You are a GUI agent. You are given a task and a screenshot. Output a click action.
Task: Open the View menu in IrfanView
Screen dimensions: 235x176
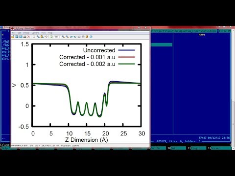point(44,33)
